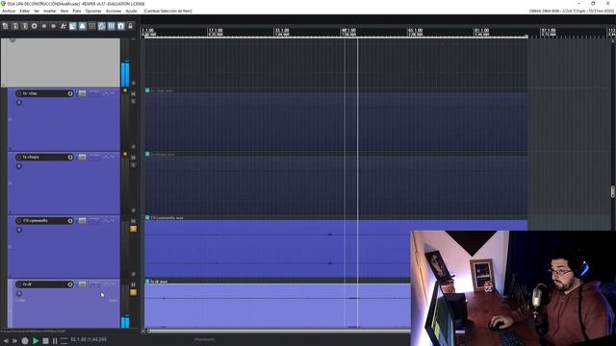Click the envelope button on fx clap track
This screenshot has height=346, width=616.
pyautogui.click(x=109, y=93)
